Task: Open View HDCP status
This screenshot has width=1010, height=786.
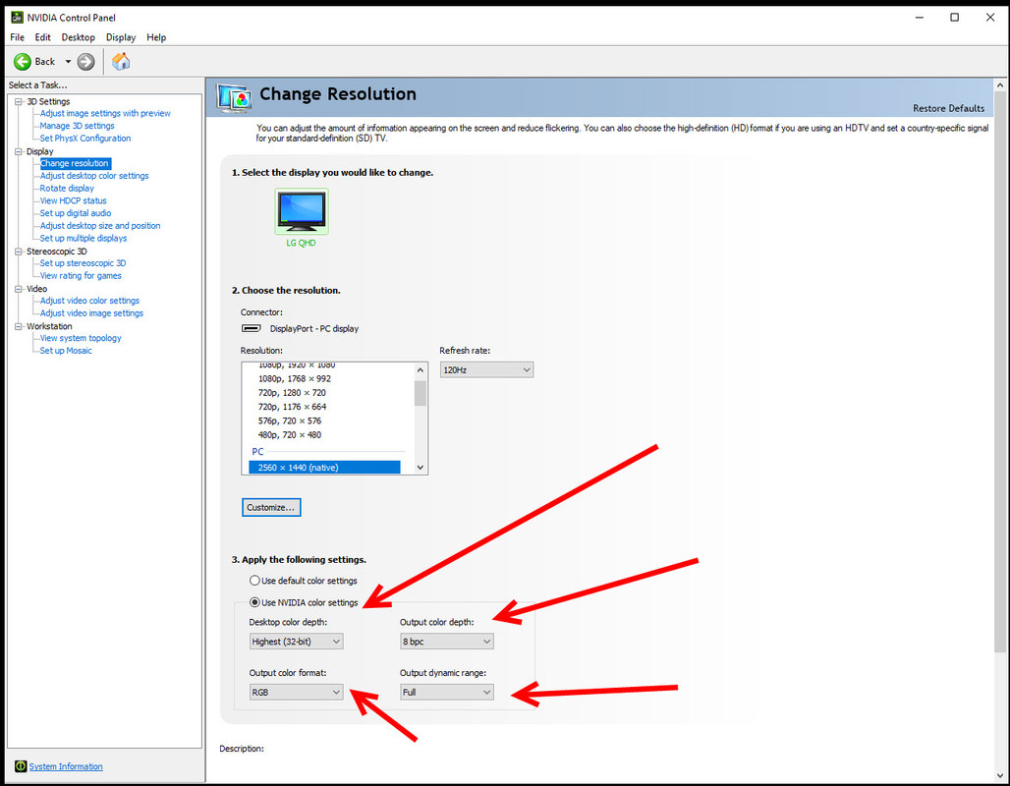Action: coord(73,200)
